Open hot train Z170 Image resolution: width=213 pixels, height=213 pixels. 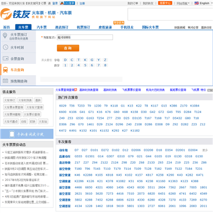click(x=183, y=106)
